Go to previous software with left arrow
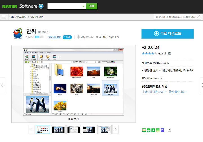Screen dimensions: 203x142 [x=2, y=85]
